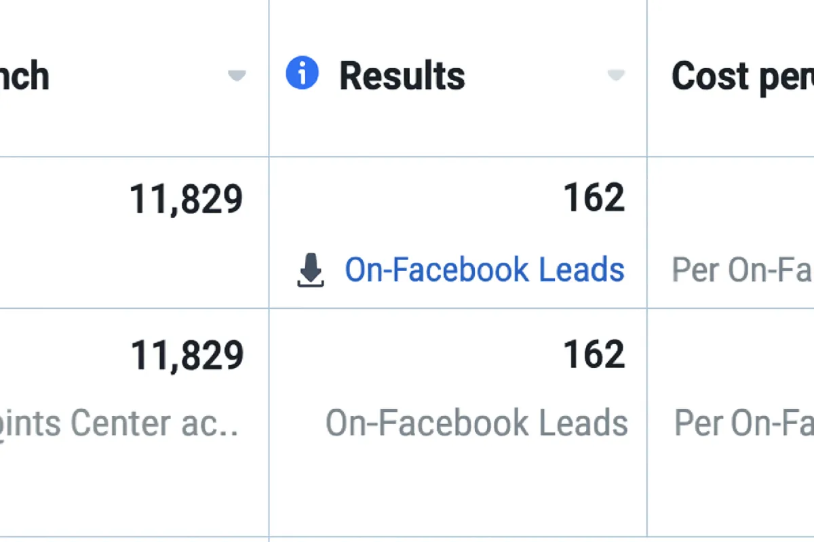Click the 162 value in the summary row
The width and height of the screenshot is (814, 542).
pyautogui.click(x=594, y=356)
